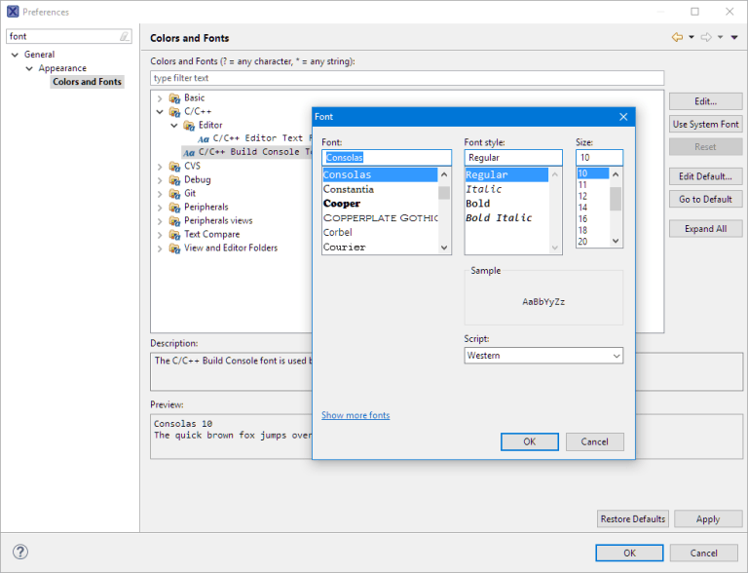Select Copperplate Gothic font
This screenshot has height=573, width=748.
pyautogui.click(x=380, y=217)
